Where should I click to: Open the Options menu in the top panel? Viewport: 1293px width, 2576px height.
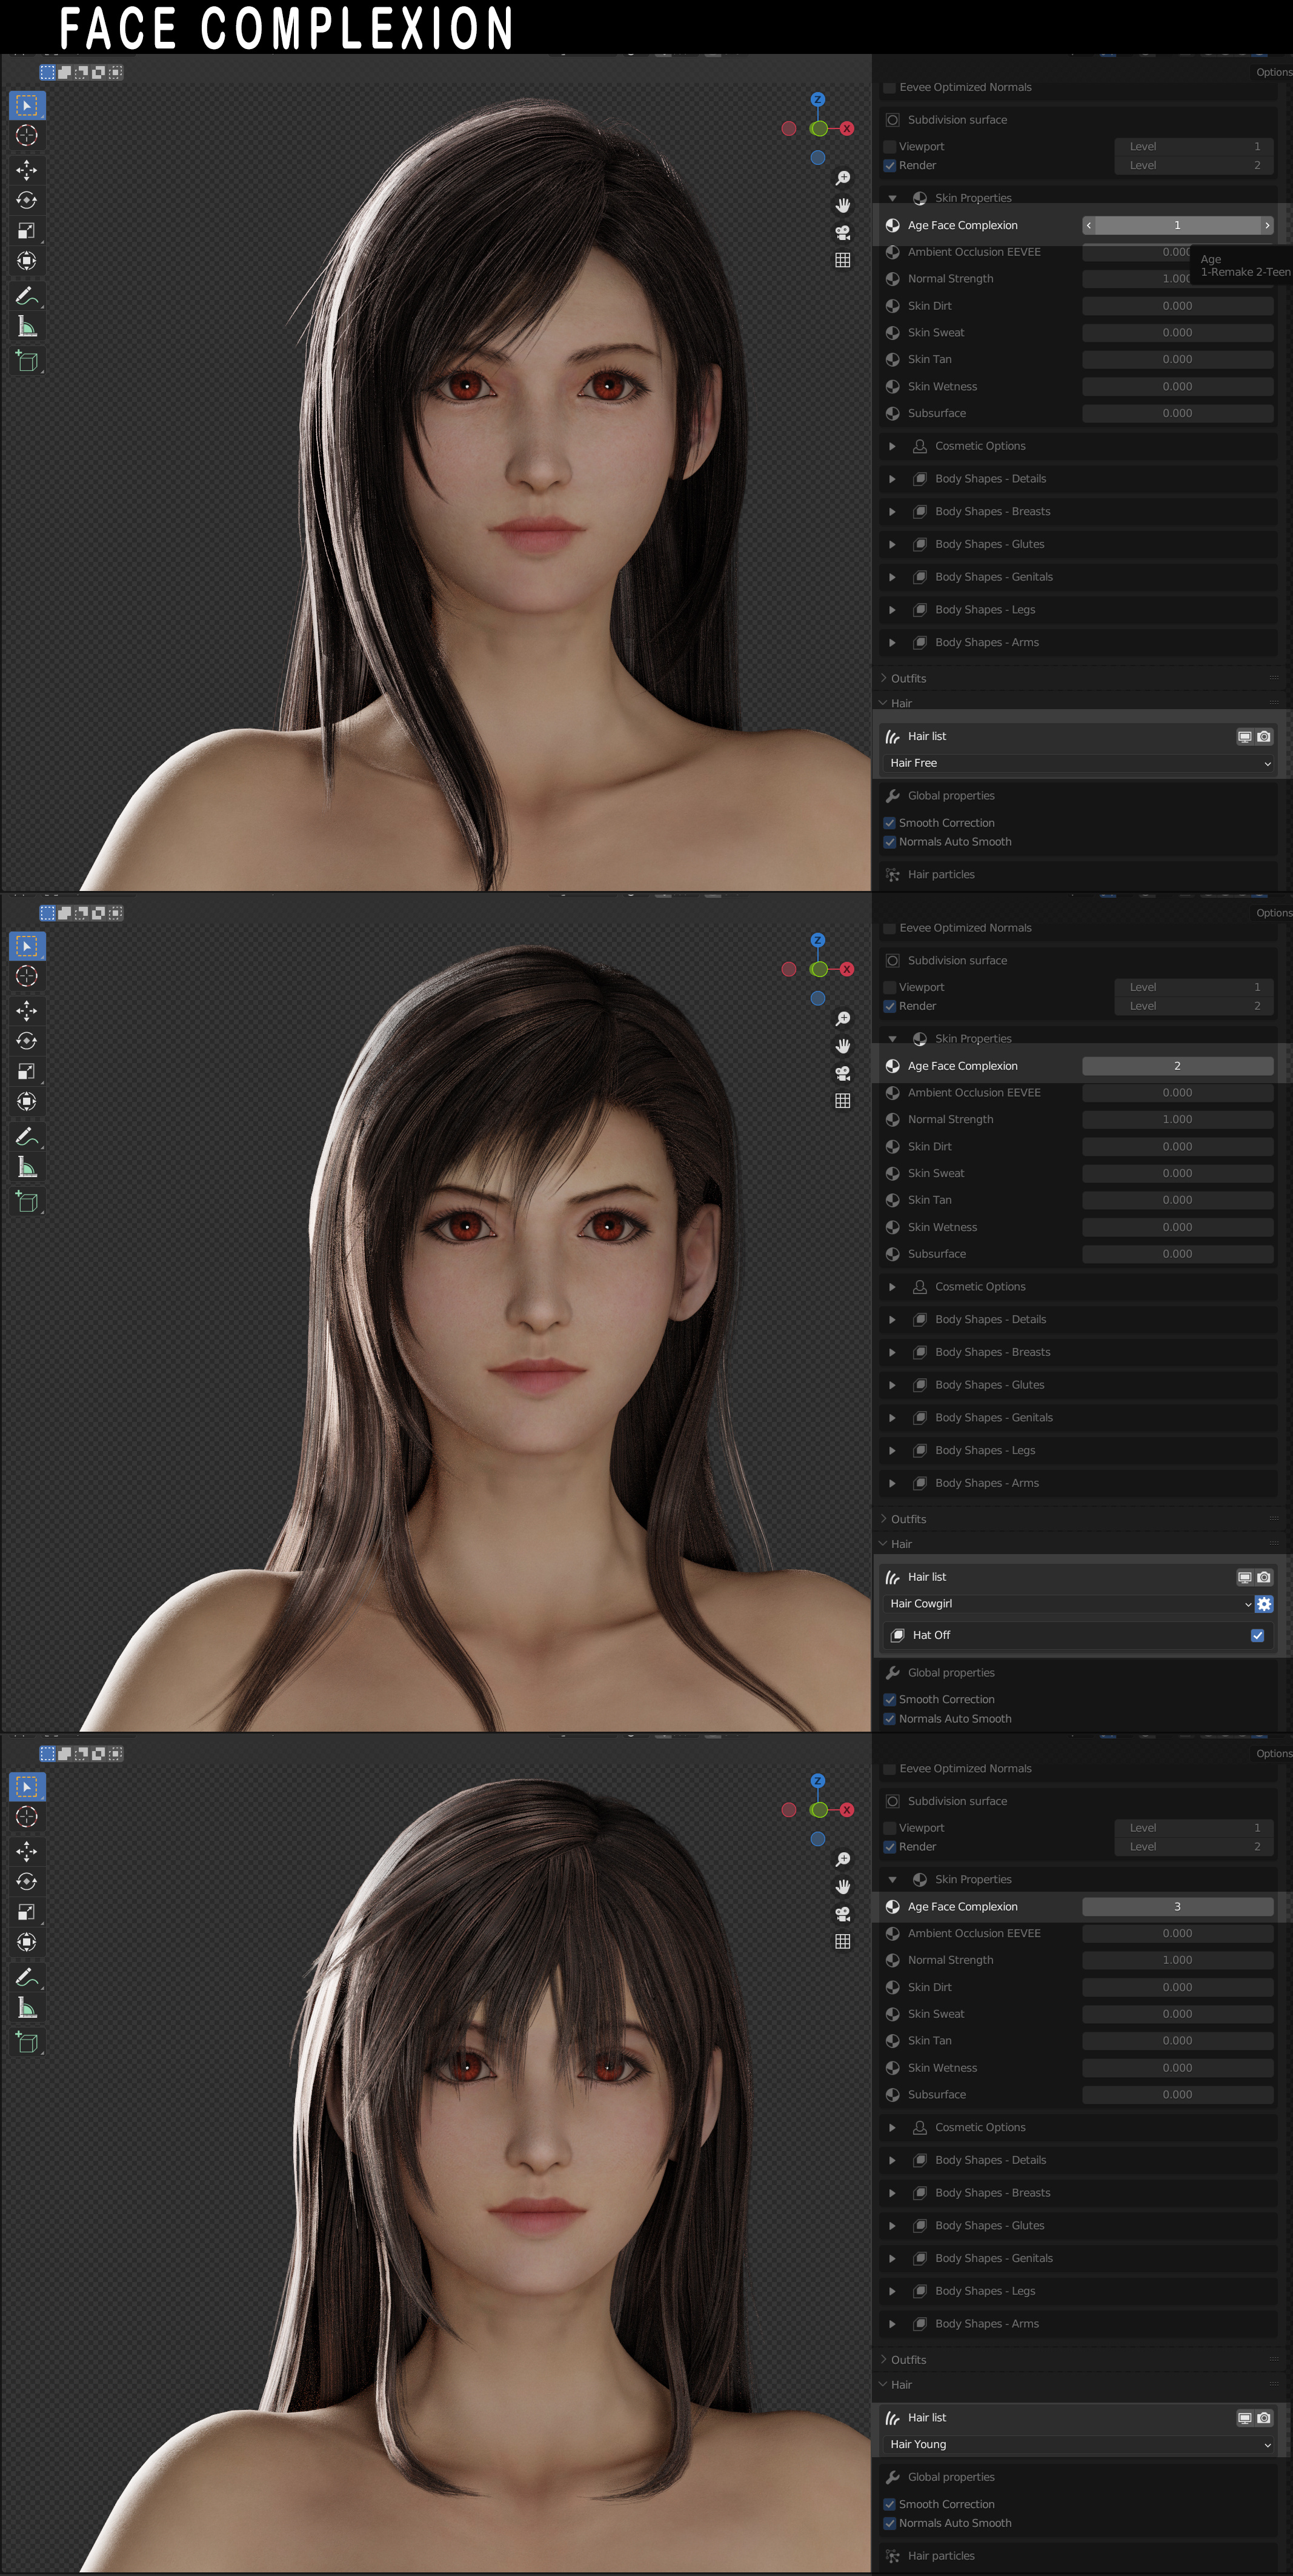(1274, 72)
